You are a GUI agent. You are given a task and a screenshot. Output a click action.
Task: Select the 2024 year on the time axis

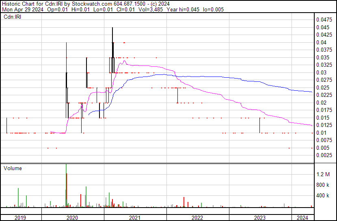(302, 218)
